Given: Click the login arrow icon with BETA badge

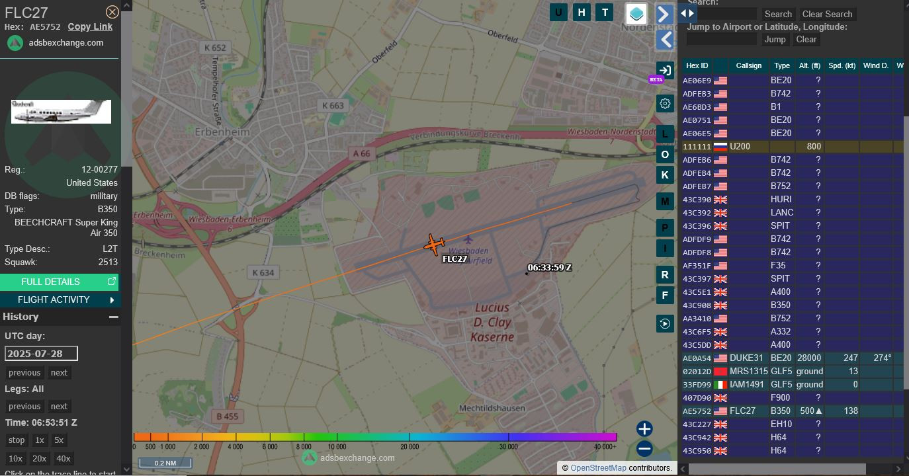Looking at the screenshot, I should pos(665,71).
